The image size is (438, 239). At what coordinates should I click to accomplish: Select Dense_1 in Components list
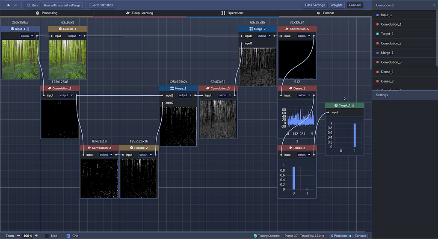click(x=405, y=72)
